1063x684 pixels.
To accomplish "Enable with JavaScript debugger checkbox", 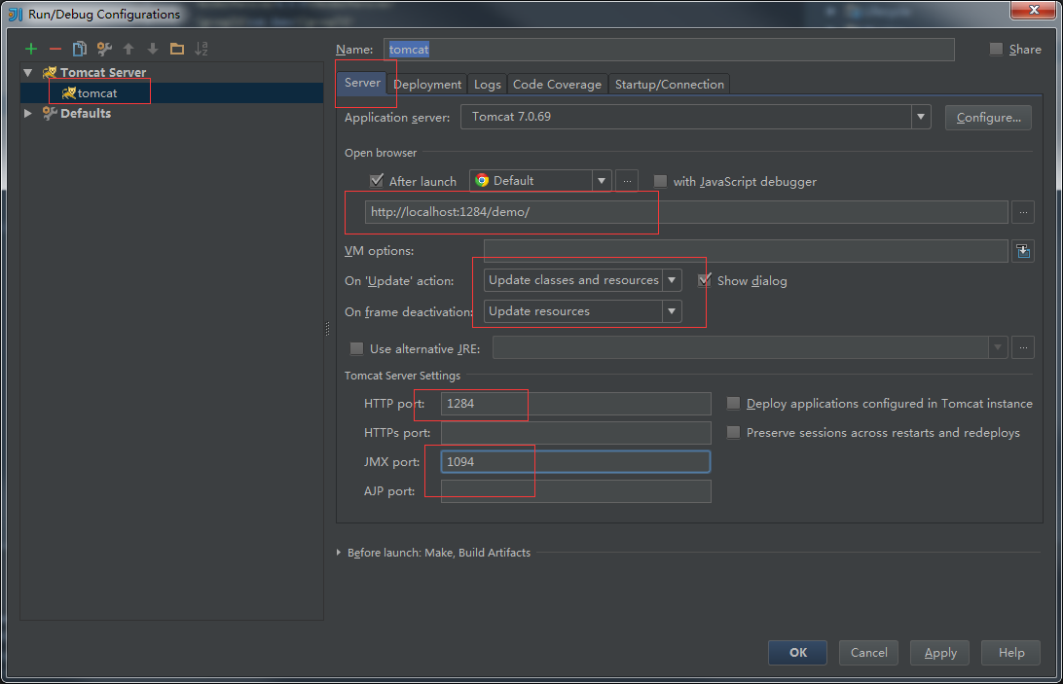I will point(660,181).
